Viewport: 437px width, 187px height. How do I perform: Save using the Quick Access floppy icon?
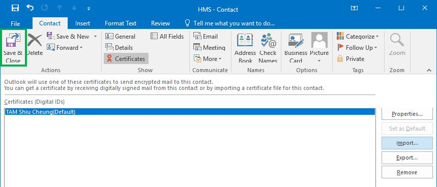(x=15, y=8)
